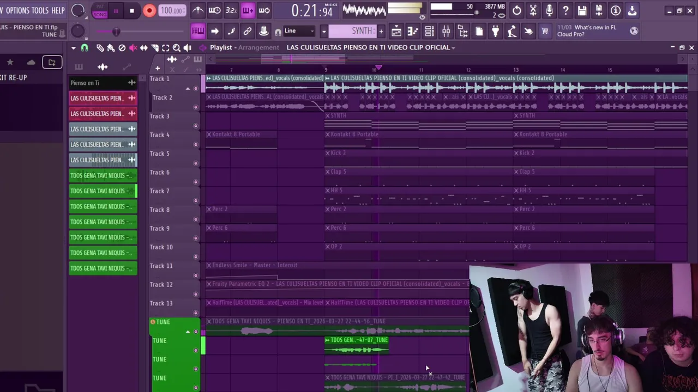Enable typing keyboard to piano
Screen dimensions: 698x392
(198, 31)
